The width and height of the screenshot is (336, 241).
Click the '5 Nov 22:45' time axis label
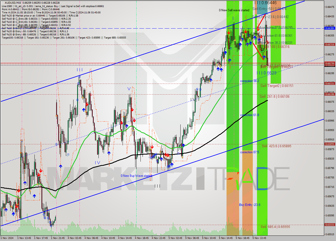pos(259,238)
